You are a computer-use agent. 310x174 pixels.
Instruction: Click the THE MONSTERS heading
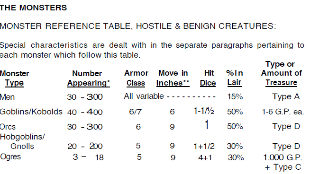33,8
